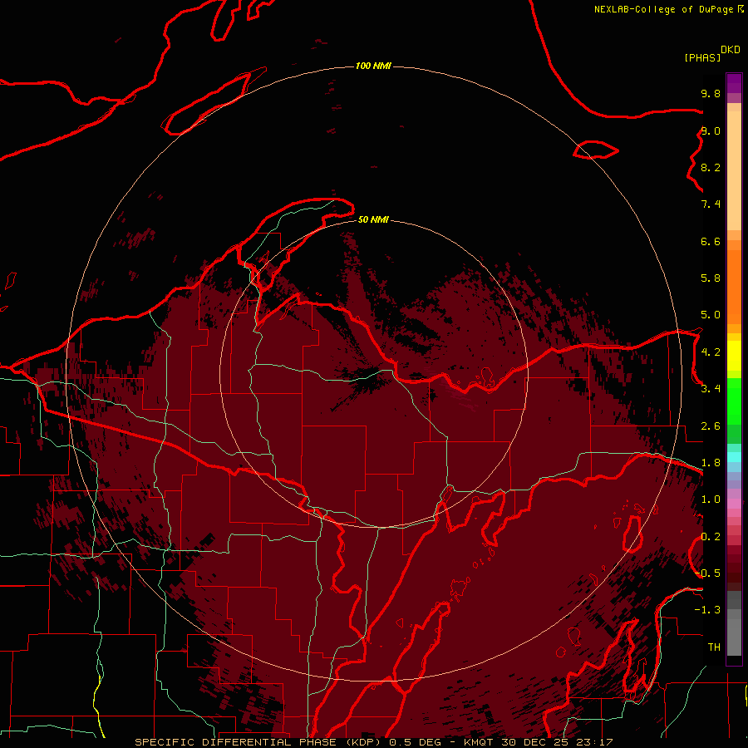Viewport: 748px width, 748px height.
Task: Click the -0.5 legend value
Action: (x=708, y=573)
